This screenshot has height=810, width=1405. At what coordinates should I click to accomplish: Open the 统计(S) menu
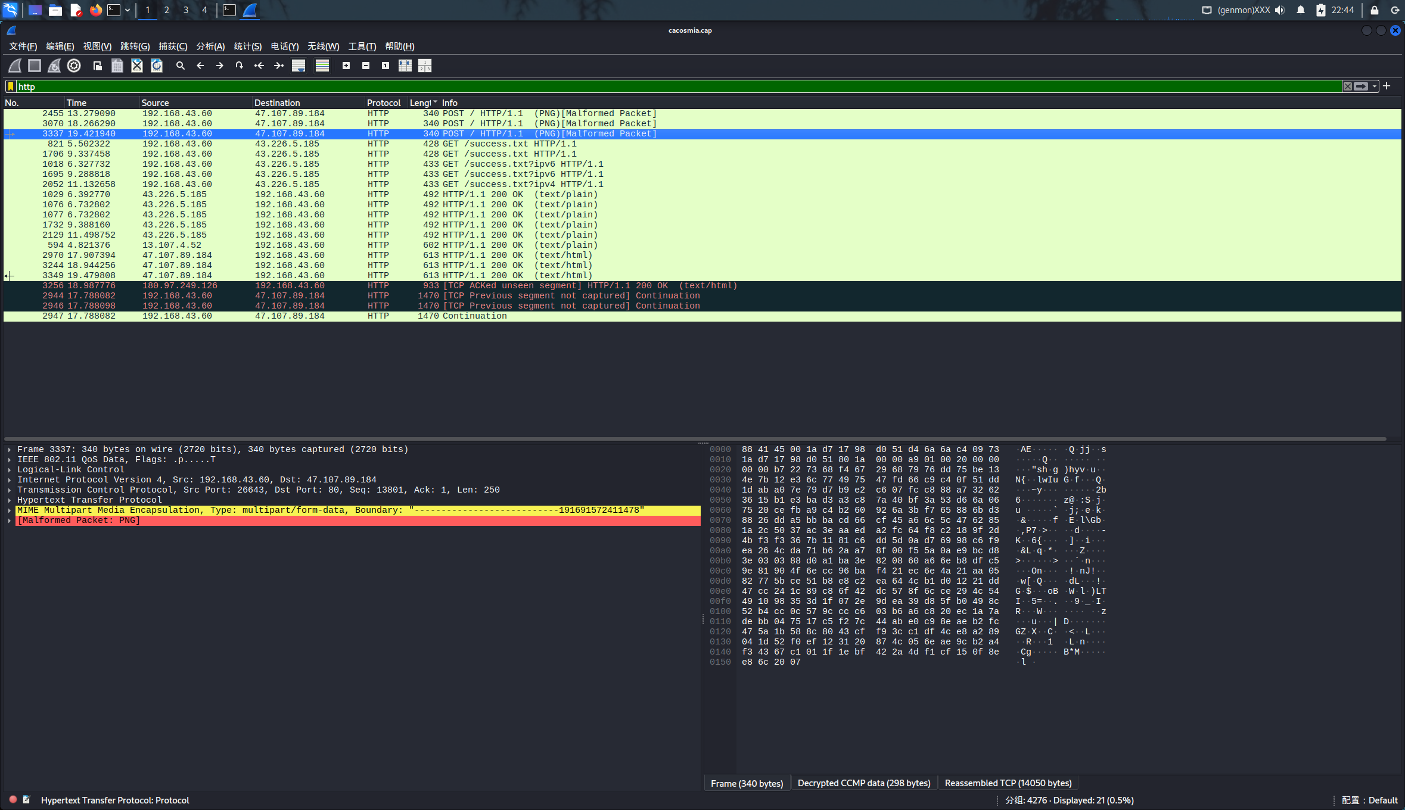coord(247,46)
